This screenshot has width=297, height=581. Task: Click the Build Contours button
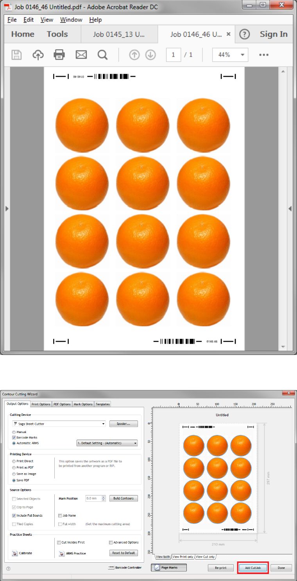point(123,498)
